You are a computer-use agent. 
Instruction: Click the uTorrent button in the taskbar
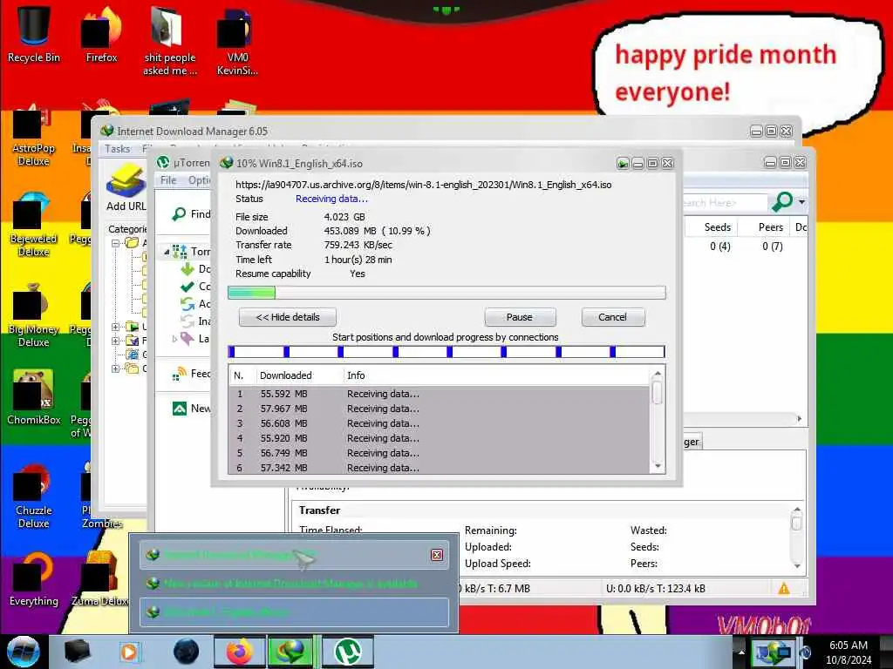(348, 652)
